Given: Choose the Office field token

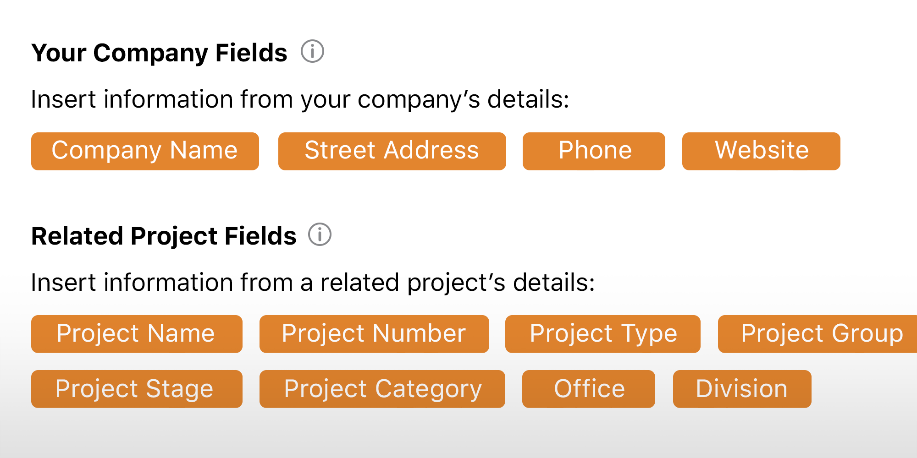Looking at the screenshot, I should pyautogui.click(x=589, y=389).
